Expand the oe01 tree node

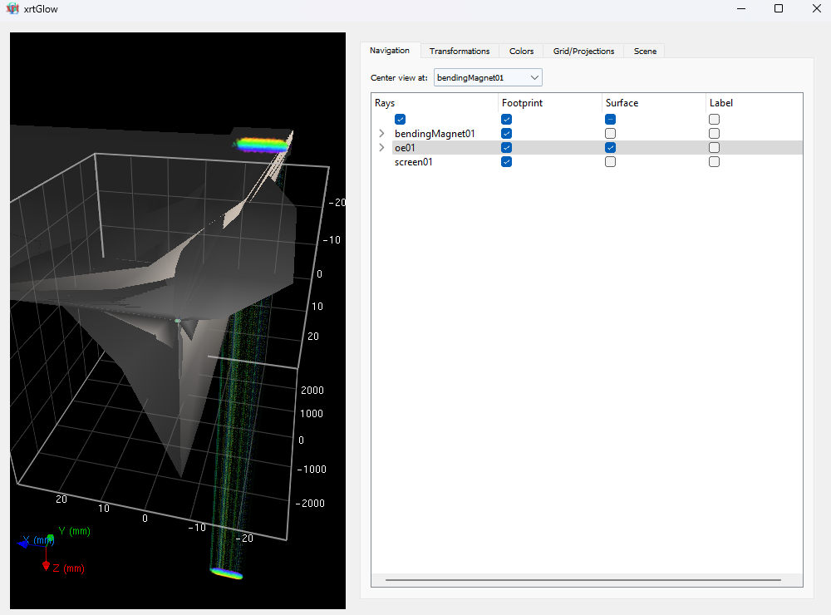coord(381,147)
